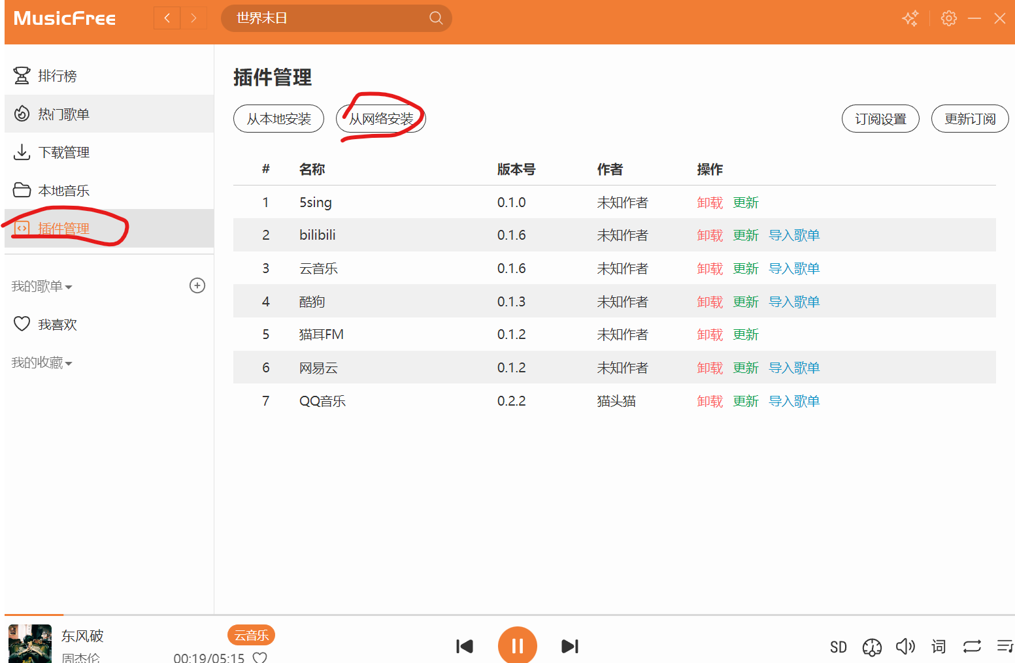Open 排行榜 ranking page
The image size is (1015, 663).
click(x=109, y=76)
